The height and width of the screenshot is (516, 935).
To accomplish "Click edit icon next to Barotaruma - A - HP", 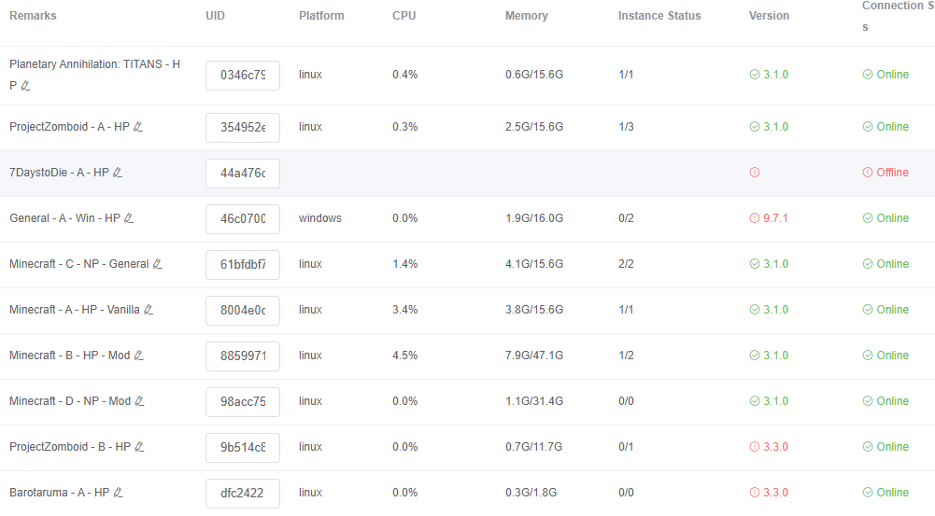I will [x=118, y=493].
